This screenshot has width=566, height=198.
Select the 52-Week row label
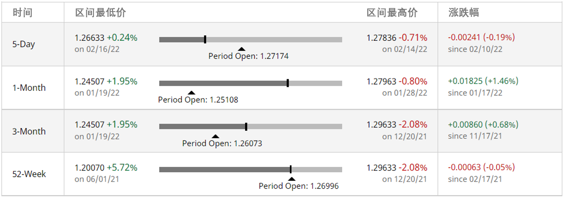pos(29,174)
